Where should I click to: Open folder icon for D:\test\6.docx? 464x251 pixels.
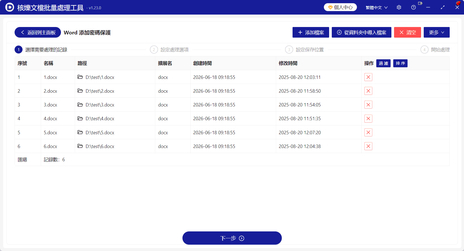[x=80, y=146]
